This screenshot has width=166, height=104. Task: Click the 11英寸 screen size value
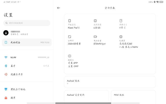122,28
